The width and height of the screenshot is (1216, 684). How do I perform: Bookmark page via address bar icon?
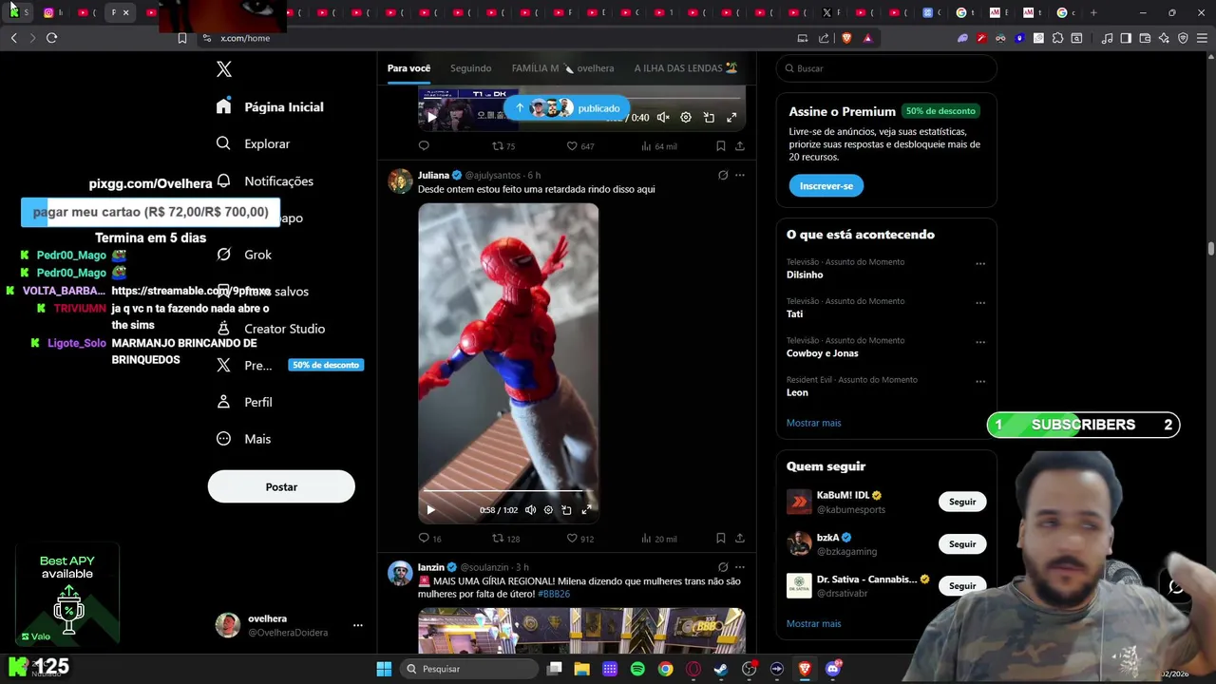182,38
